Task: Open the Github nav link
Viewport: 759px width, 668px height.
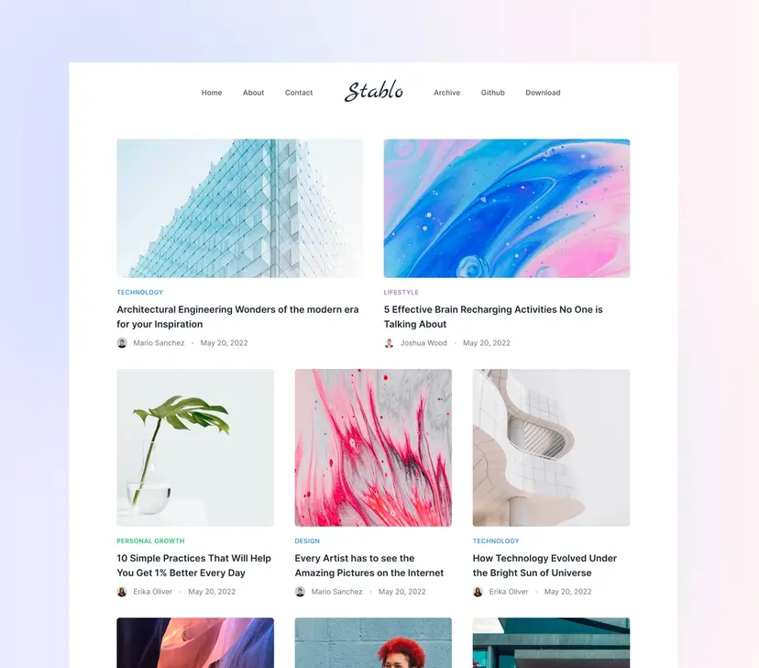Action: 493,93
